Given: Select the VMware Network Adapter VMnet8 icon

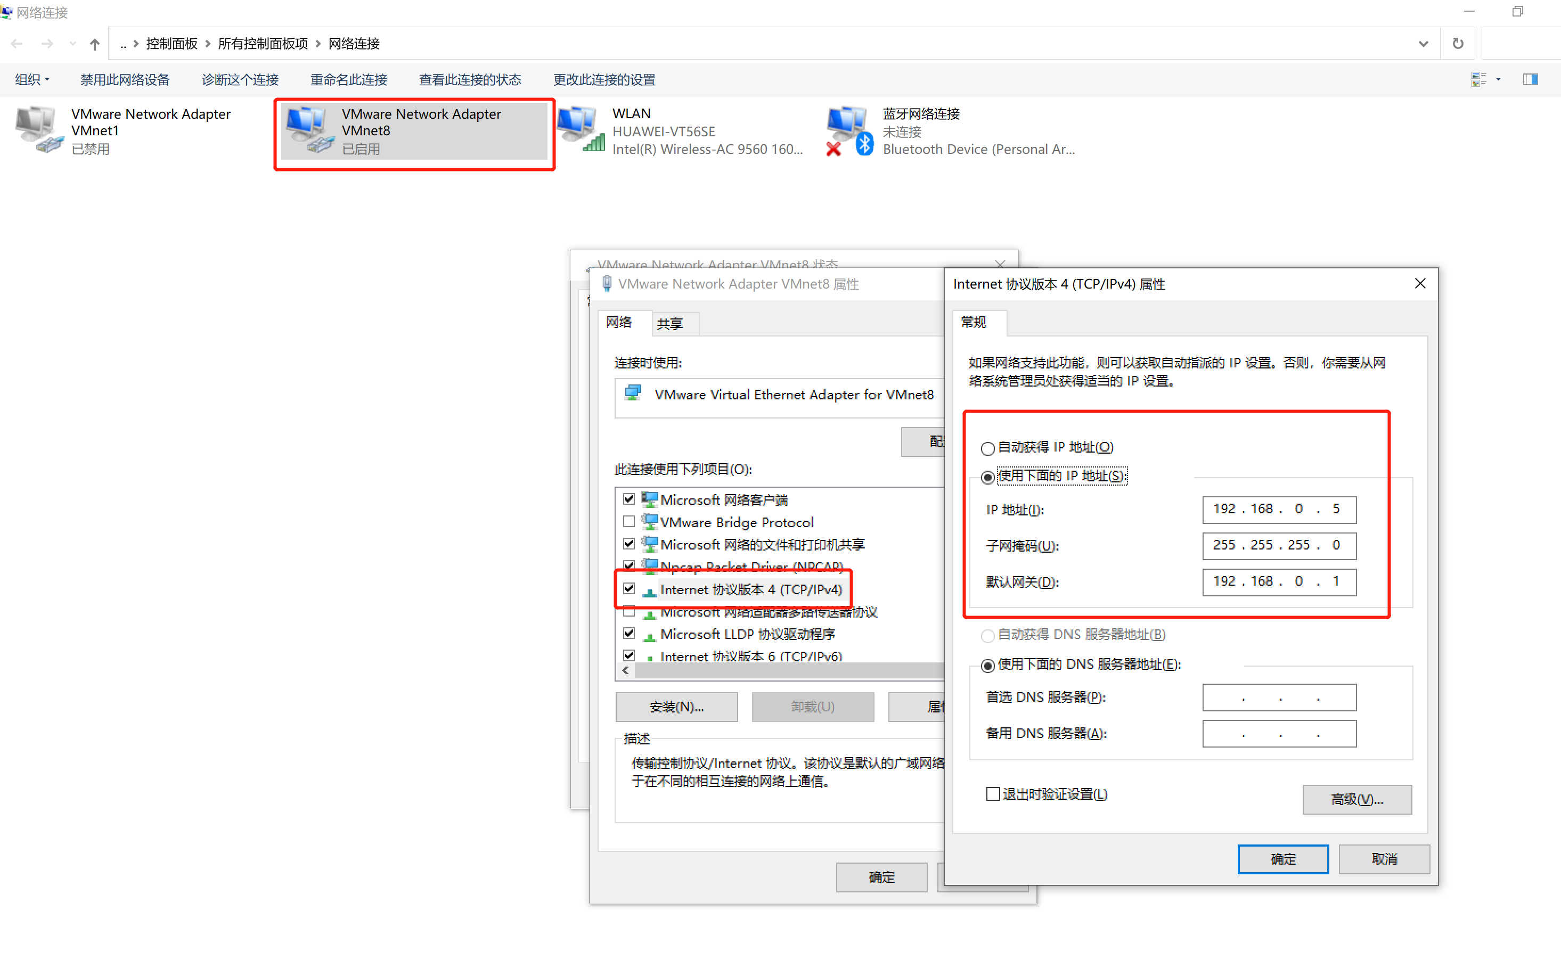Looking at the screenshot, I should 310,130.
